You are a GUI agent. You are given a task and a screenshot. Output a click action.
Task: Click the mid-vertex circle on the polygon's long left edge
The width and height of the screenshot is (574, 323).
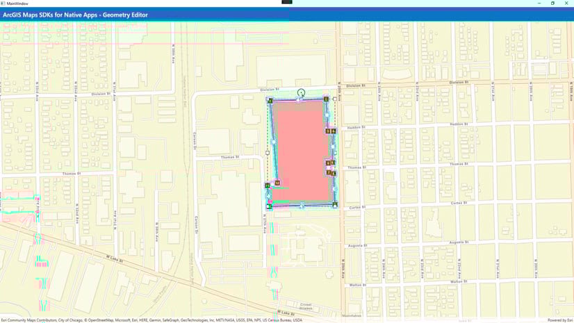[x=274, y=142]
